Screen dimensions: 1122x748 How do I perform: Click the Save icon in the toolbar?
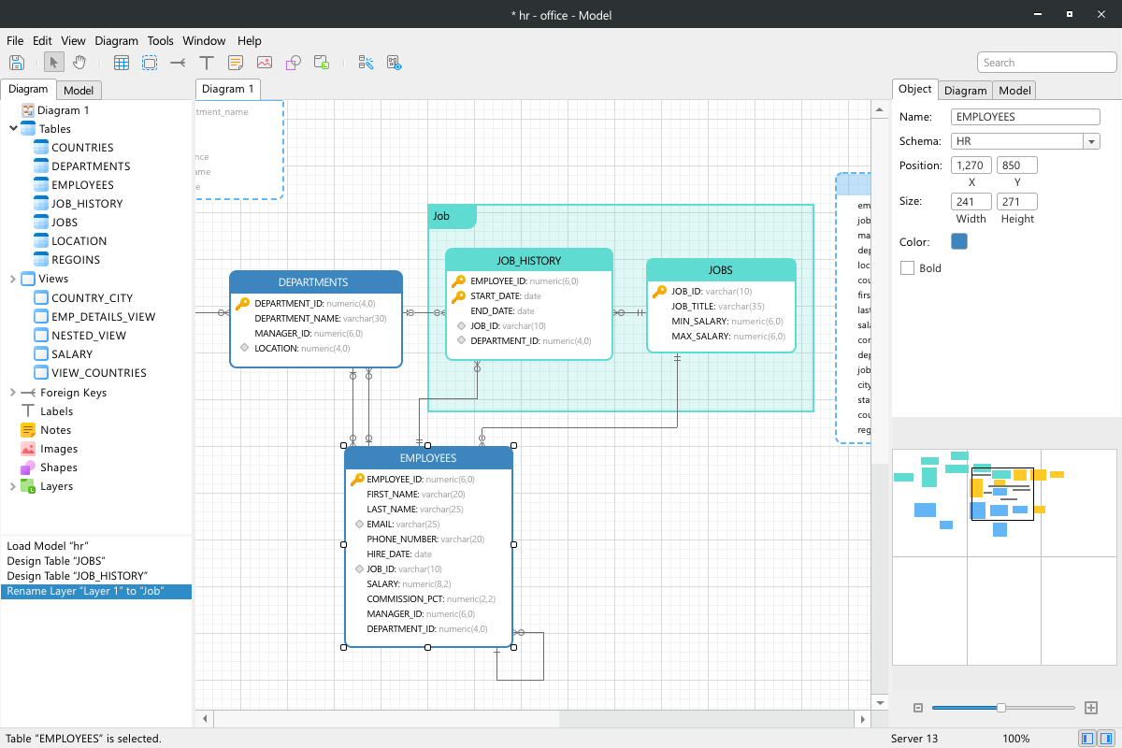pos(17,63)
